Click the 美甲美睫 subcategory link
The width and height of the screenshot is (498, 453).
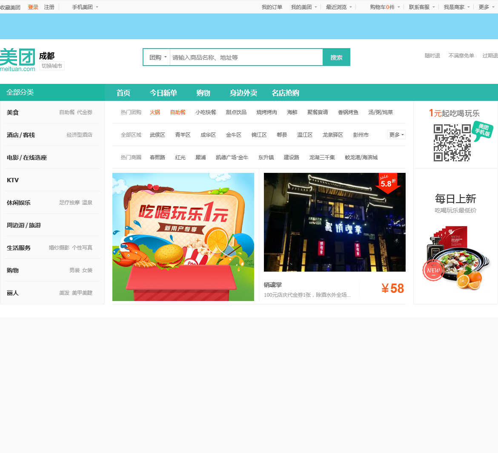82,292
